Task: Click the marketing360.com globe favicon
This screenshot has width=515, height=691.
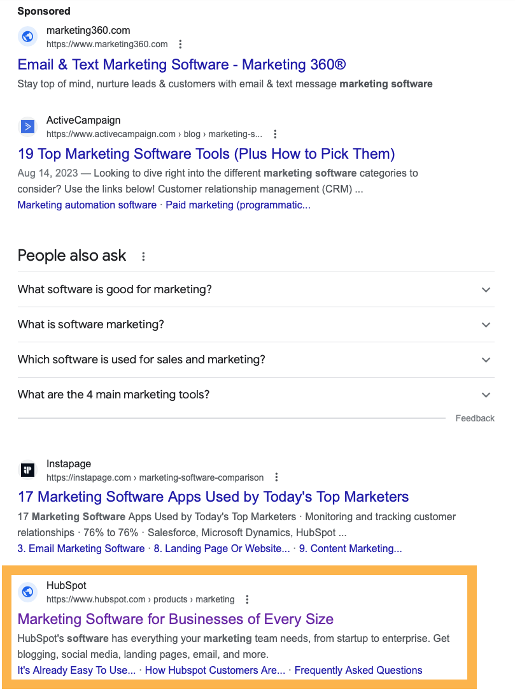Action: pyautogui.click(x=28, y=36)
